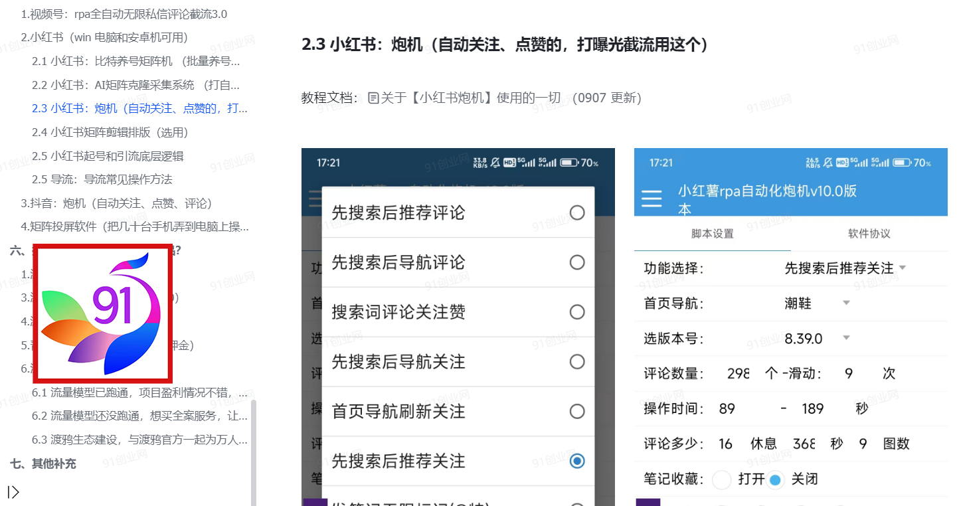
Task: Go to outline item 2.1 小红书：比特养号矩阵机
Action: pyautogui.click(x=136, y=61)
